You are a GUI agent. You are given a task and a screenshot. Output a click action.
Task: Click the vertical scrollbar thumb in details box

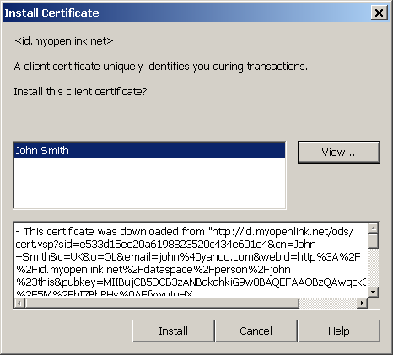tap(373, 241)
